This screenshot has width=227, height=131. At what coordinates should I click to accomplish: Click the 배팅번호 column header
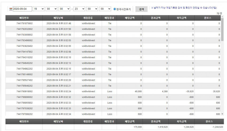point(24,18)
